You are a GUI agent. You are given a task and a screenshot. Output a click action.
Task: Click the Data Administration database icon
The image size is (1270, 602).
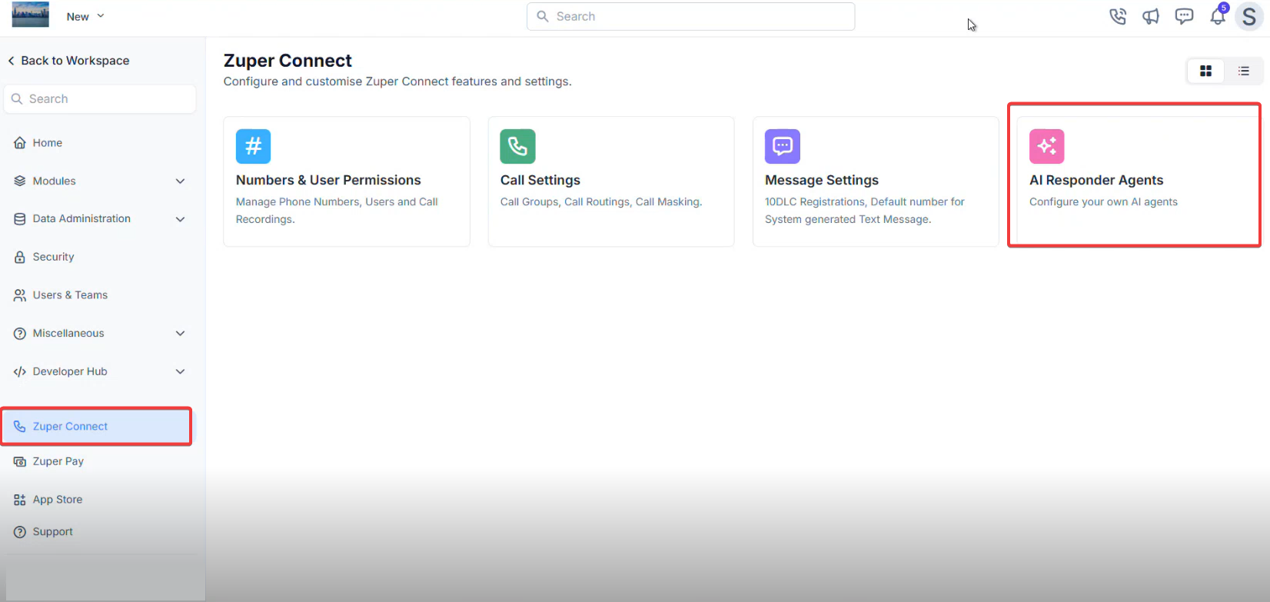coord(20,219)
